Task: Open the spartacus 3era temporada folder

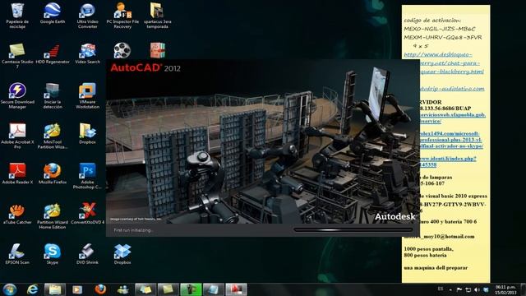Action: 157,16
